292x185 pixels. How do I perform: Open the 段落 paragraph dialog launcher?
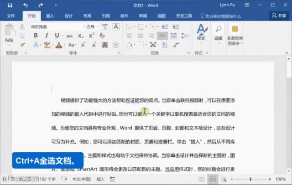188,53
